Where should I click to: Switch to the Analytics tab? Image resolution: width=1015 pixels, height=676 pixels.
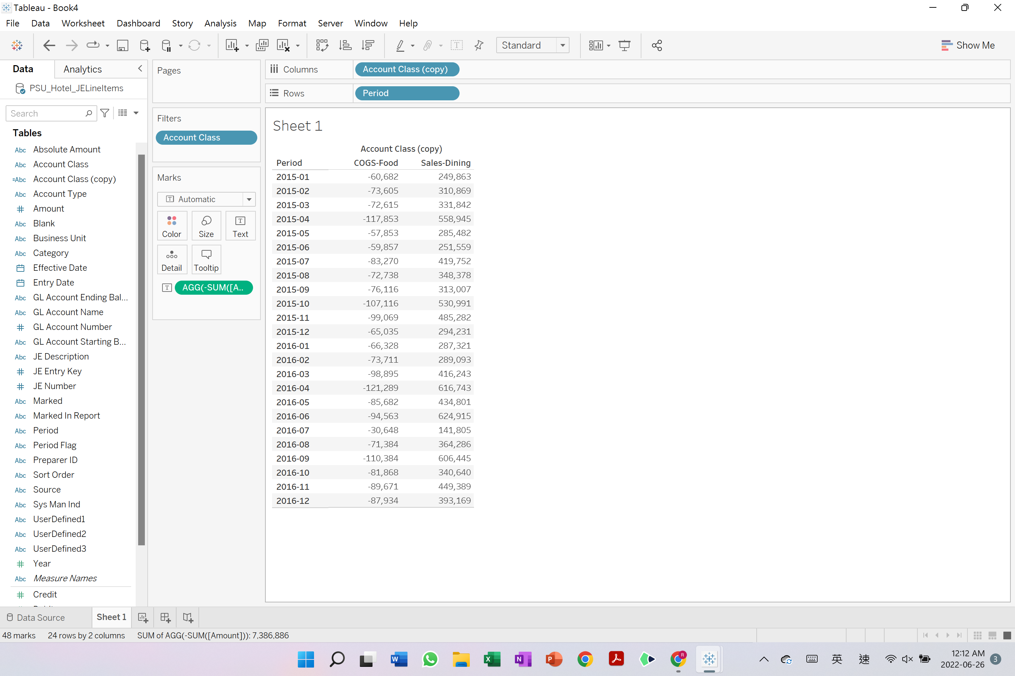82,69
